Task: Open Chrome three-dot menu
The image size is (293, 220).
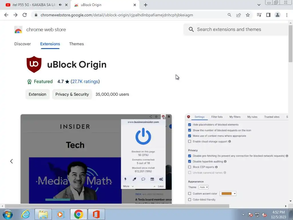Action: pos(287,15)
